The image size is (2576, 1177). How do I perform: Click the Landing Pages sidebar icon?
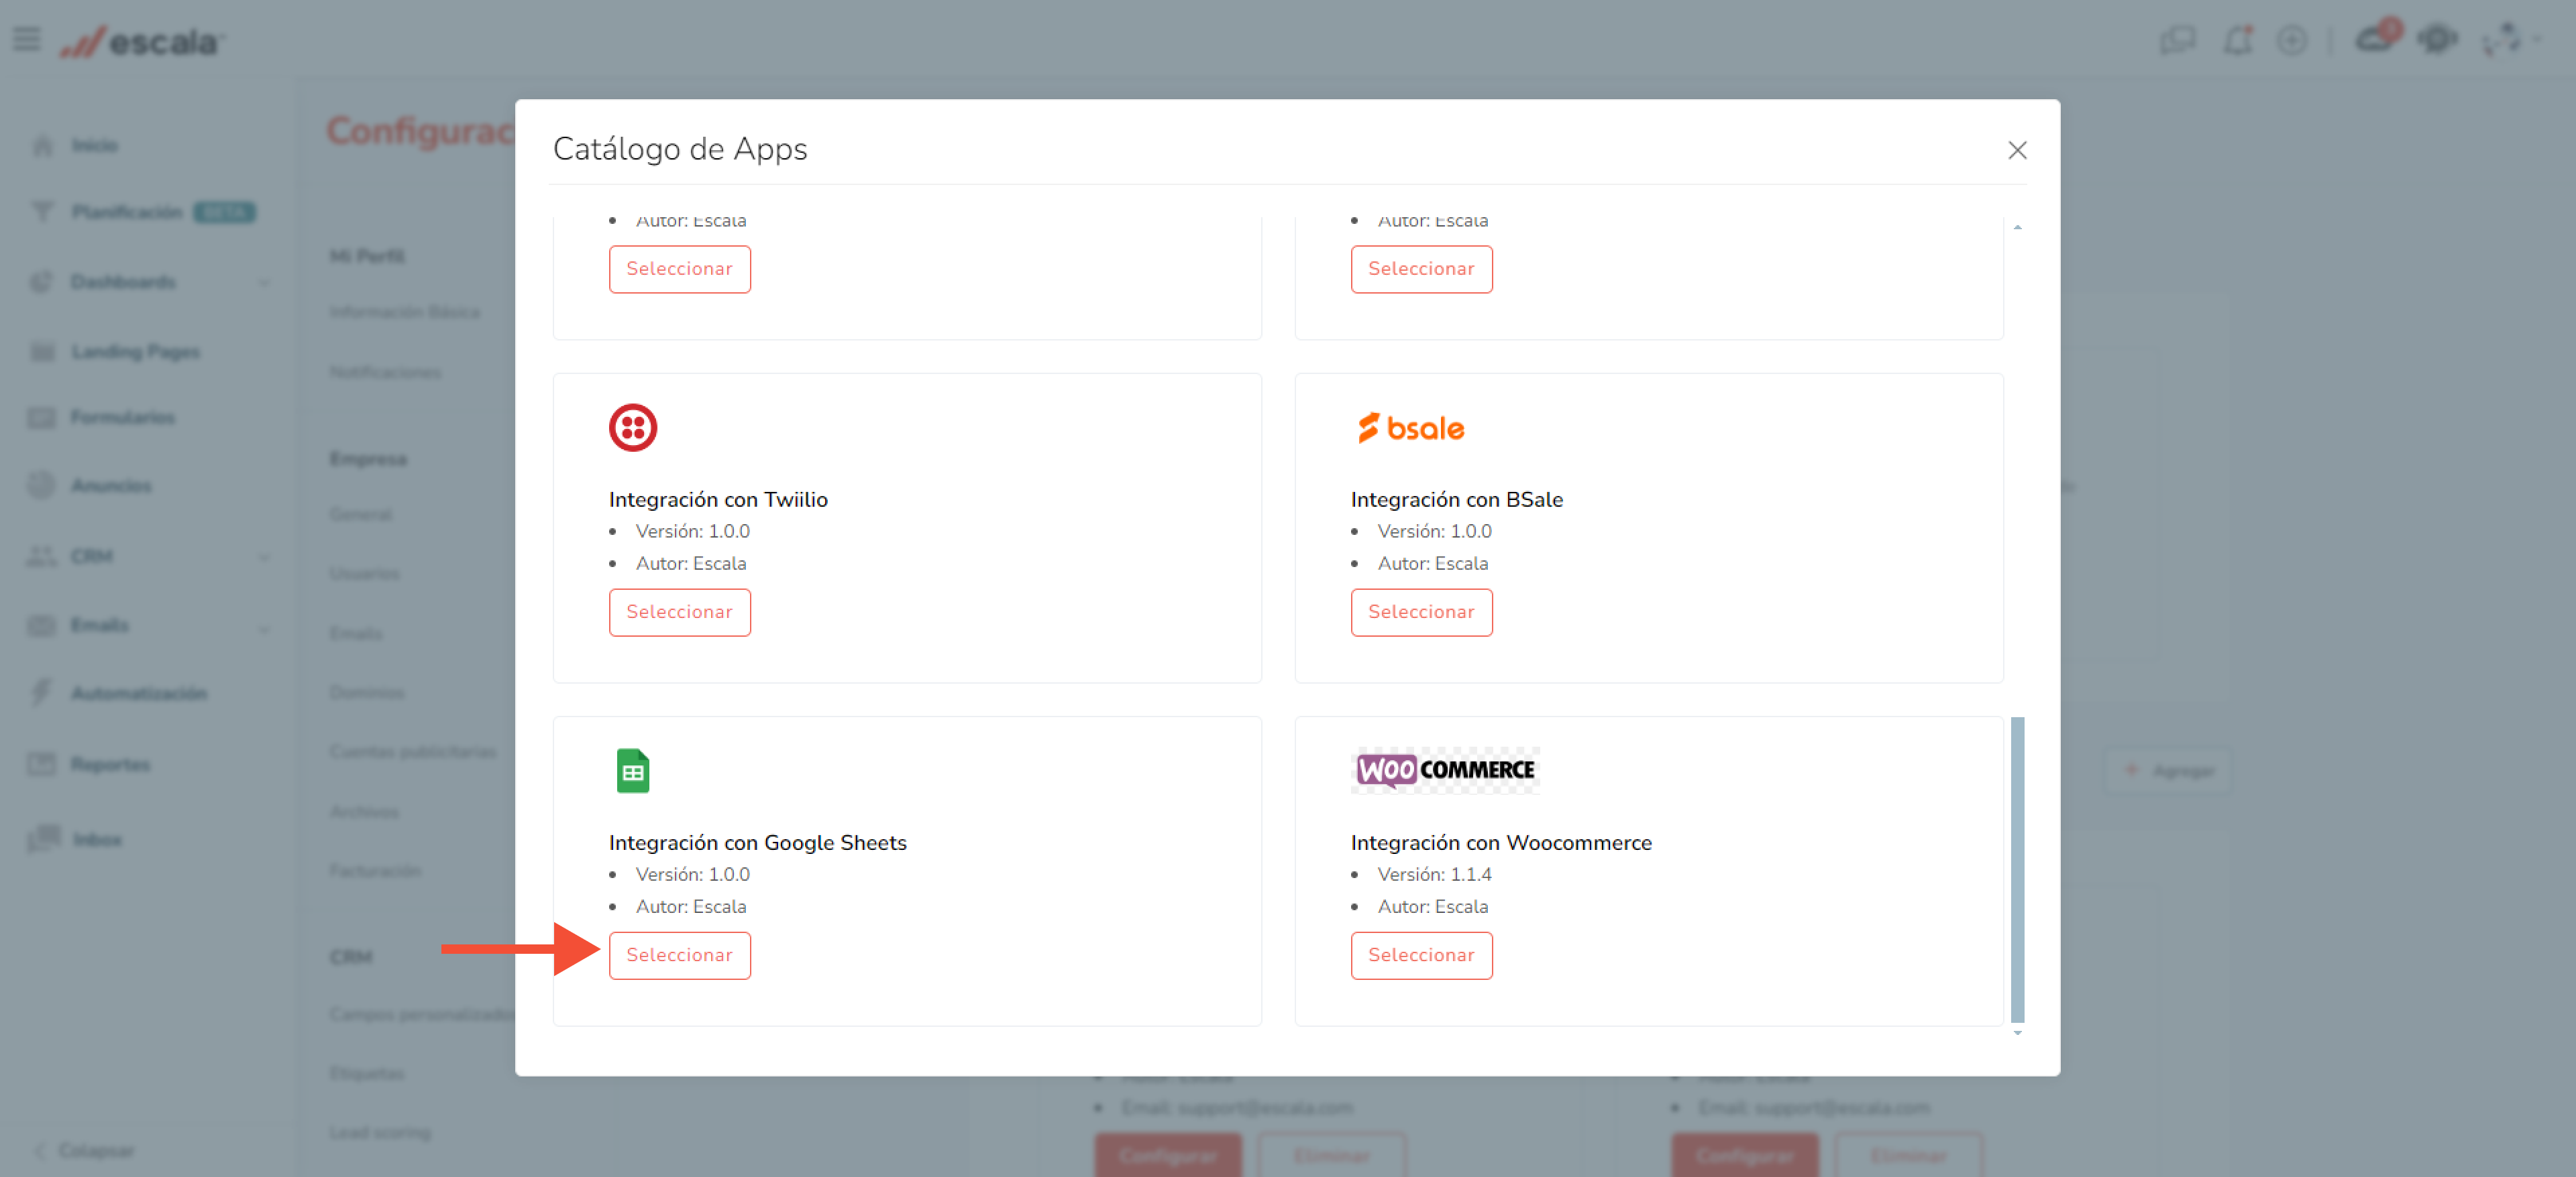[x=42, y=352]
